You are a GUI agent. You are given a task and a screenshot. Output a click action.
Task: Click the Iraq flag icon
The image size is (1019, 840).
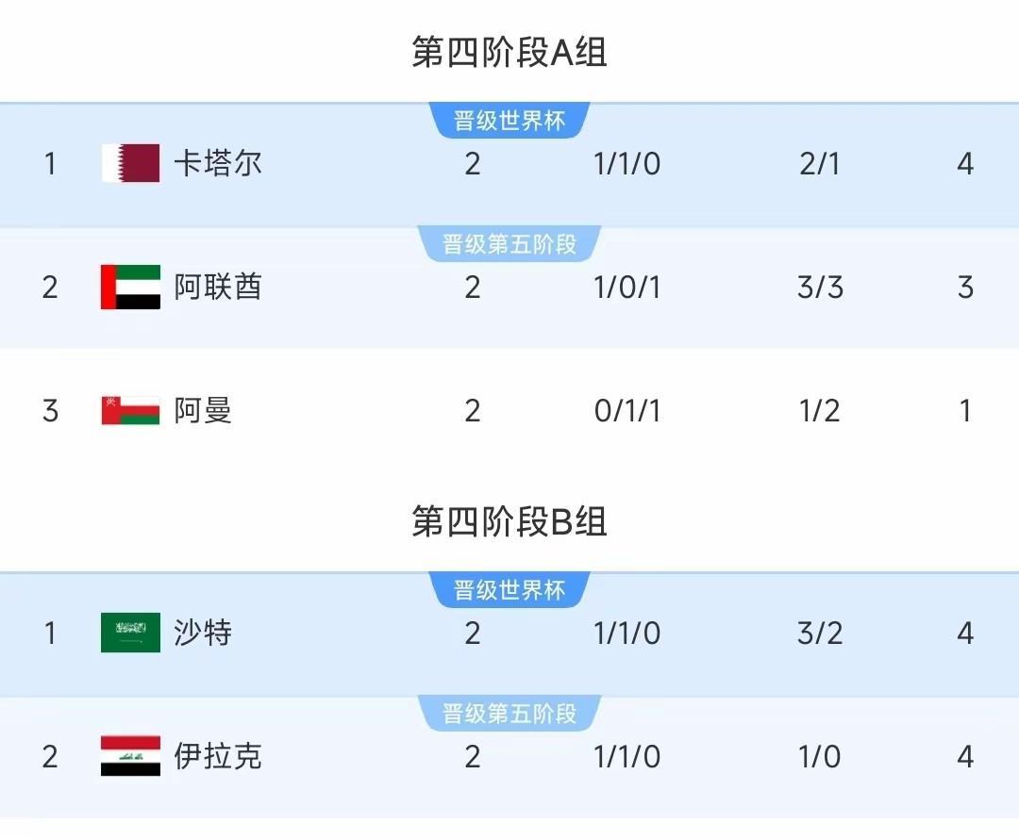click(130, 756)
